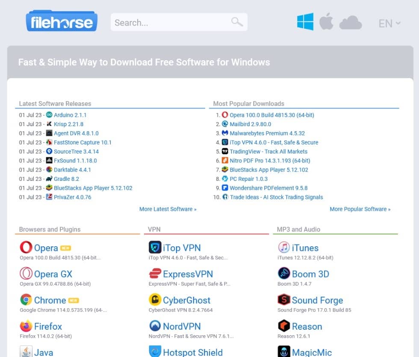Select the Windows platform icon
419x357 pixels.
[305, 22]
